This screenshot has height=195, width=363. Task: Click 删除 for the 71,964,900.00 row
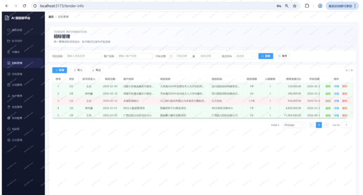345,115
